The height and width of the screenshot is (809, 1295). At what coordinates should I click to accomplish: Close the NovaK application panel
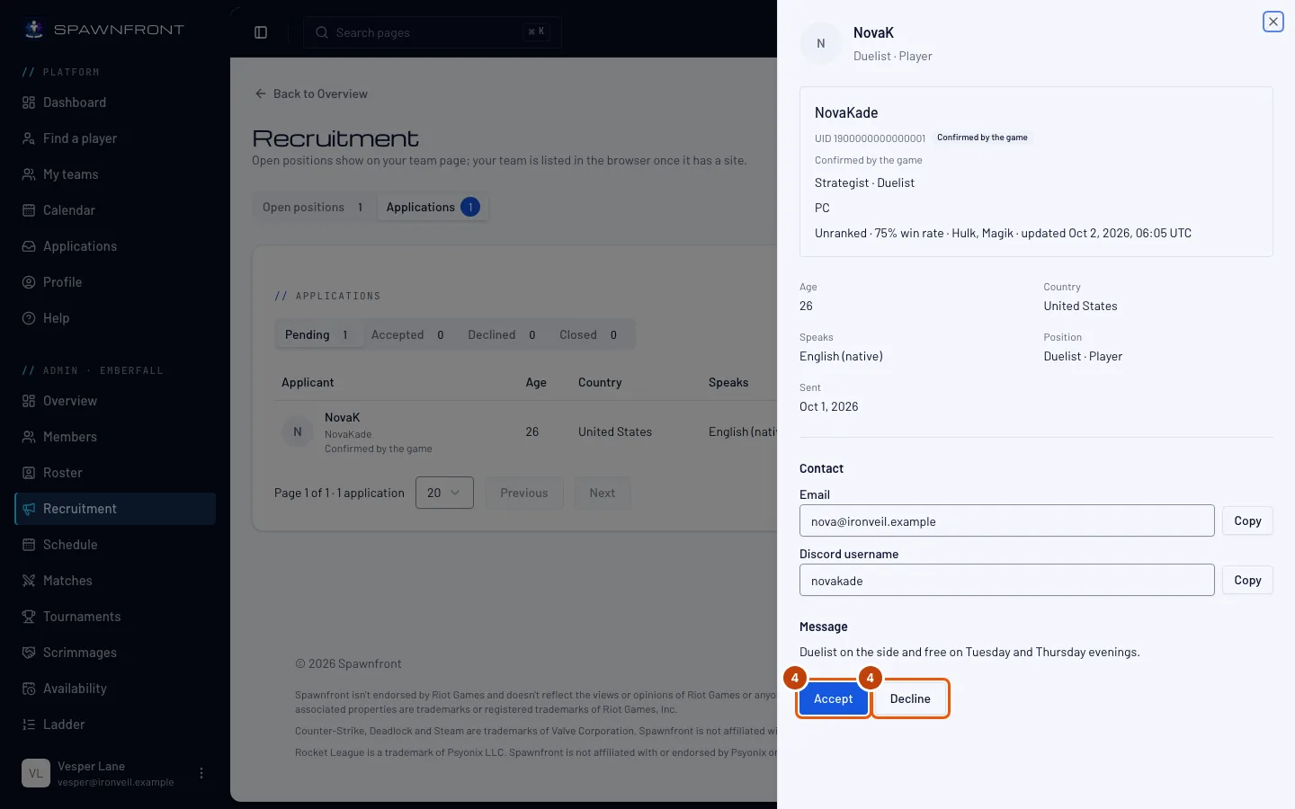(1273, 22)
